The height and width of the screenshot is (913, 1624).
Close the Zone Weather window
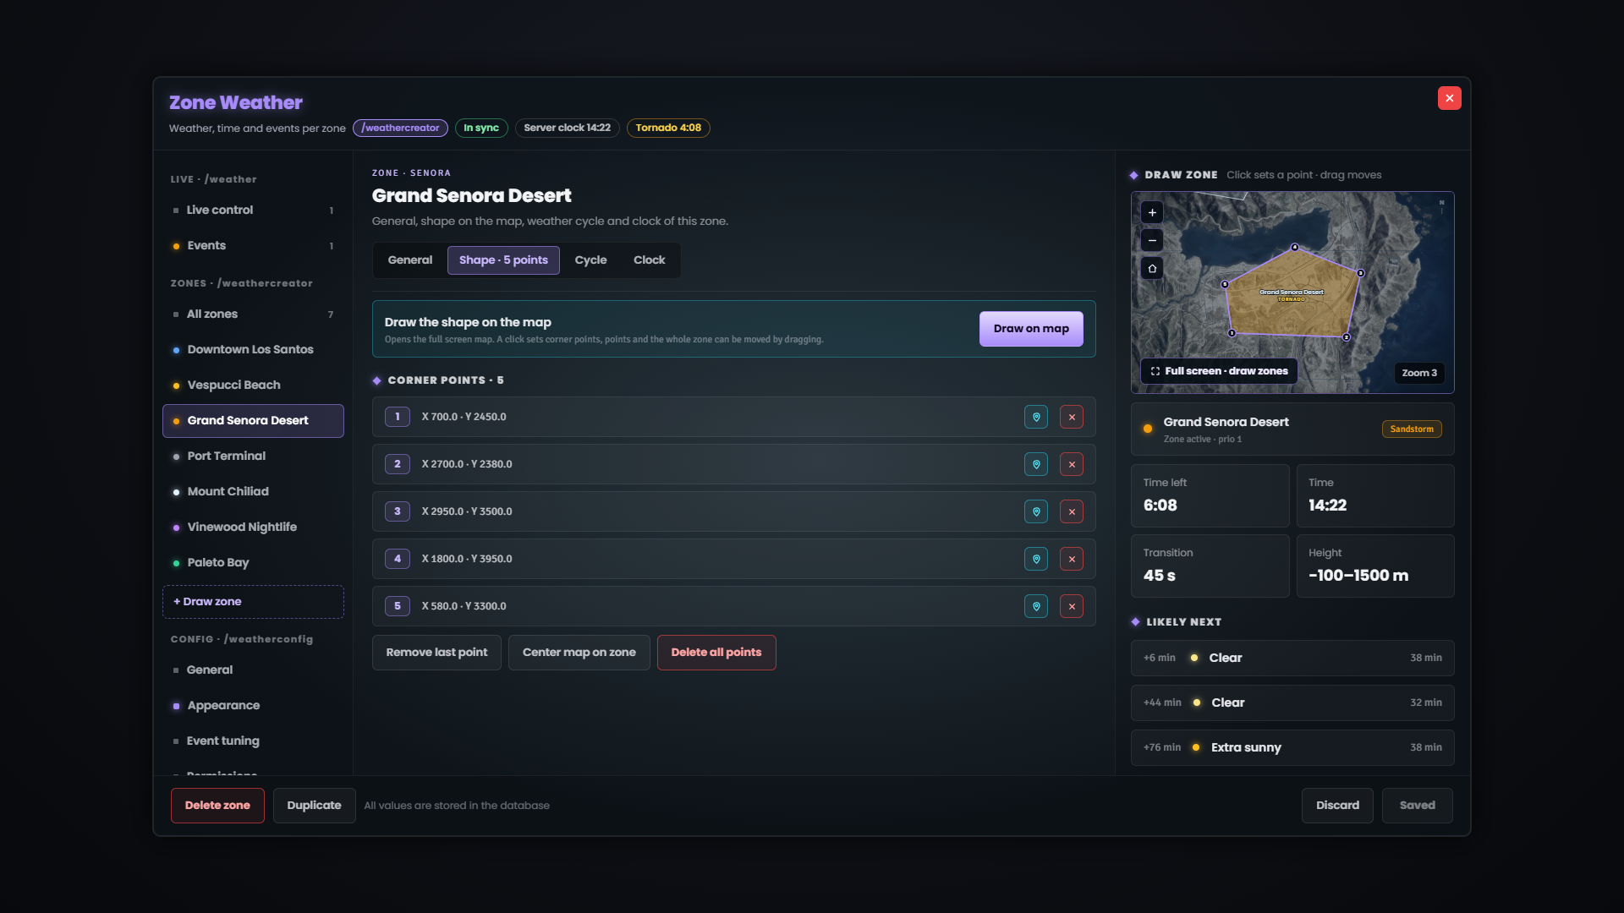click(x=1449, y=98)
